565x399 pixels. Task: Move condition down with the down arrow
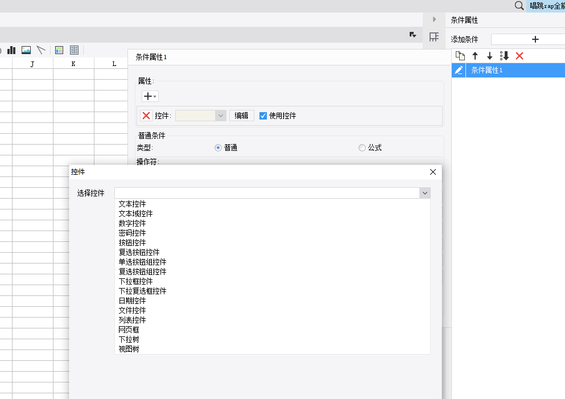pos(489,56)
